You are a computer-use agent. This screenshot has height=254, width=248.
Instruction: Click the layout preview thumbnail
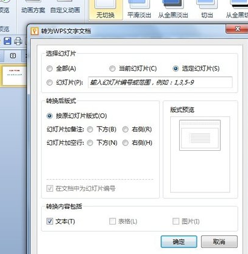pyautogui.click(x=200, y=135)
